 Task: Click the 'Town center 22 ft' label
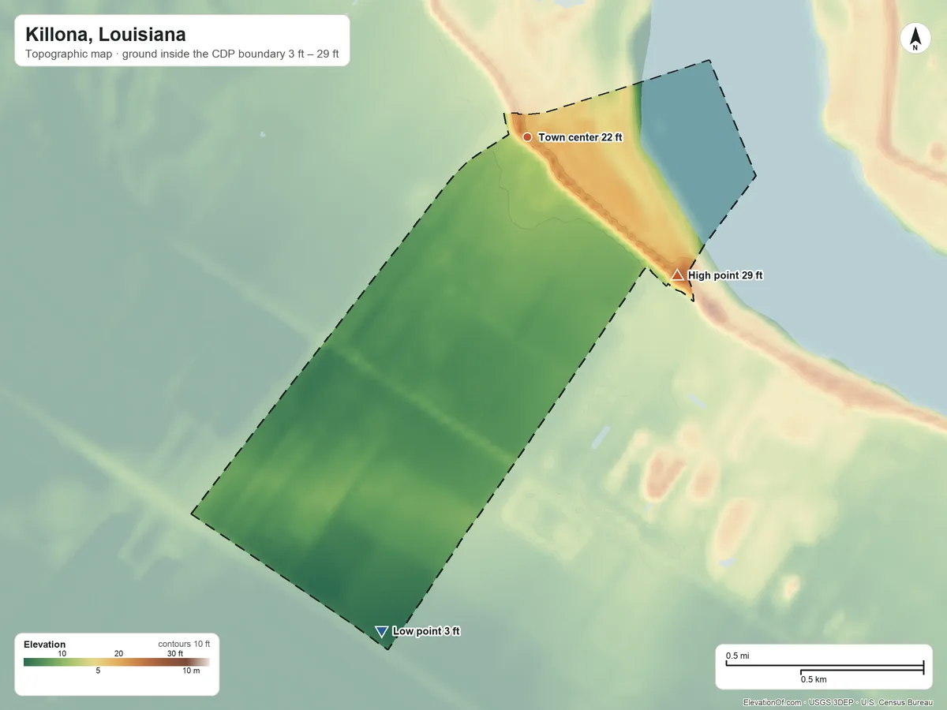point(581,137)
